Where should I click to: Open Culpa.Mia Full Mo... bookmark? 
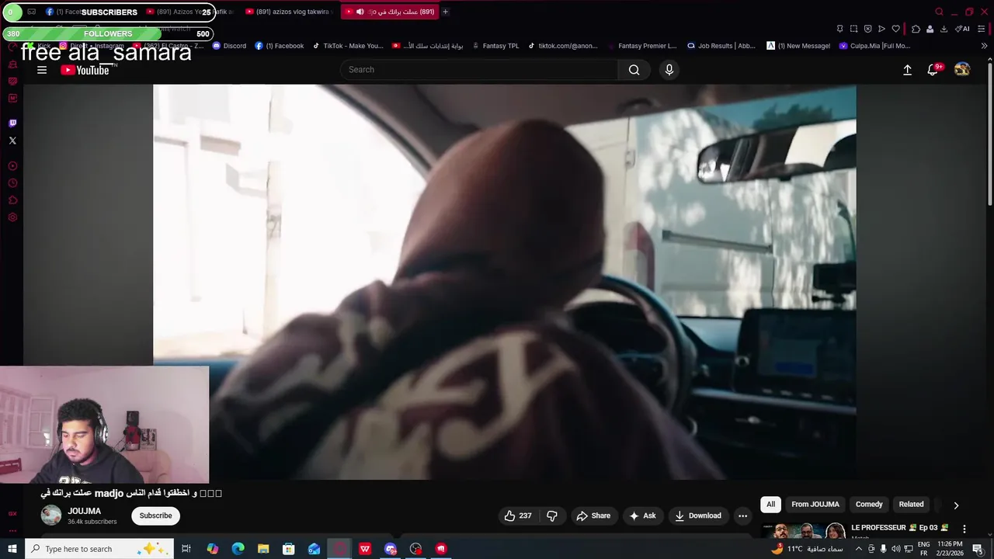(874, 46)
